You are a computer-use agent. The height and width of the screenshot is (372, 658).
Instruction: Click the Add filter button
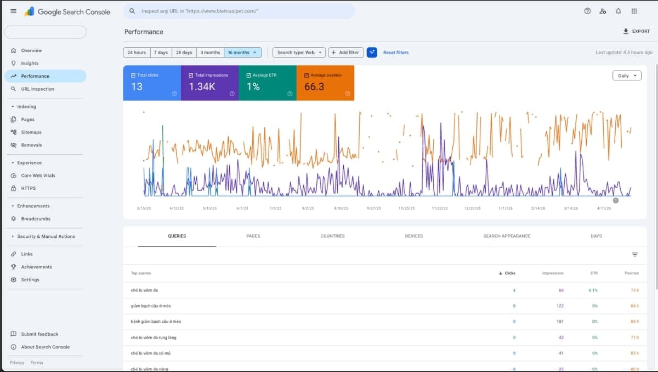click(346, 53)
